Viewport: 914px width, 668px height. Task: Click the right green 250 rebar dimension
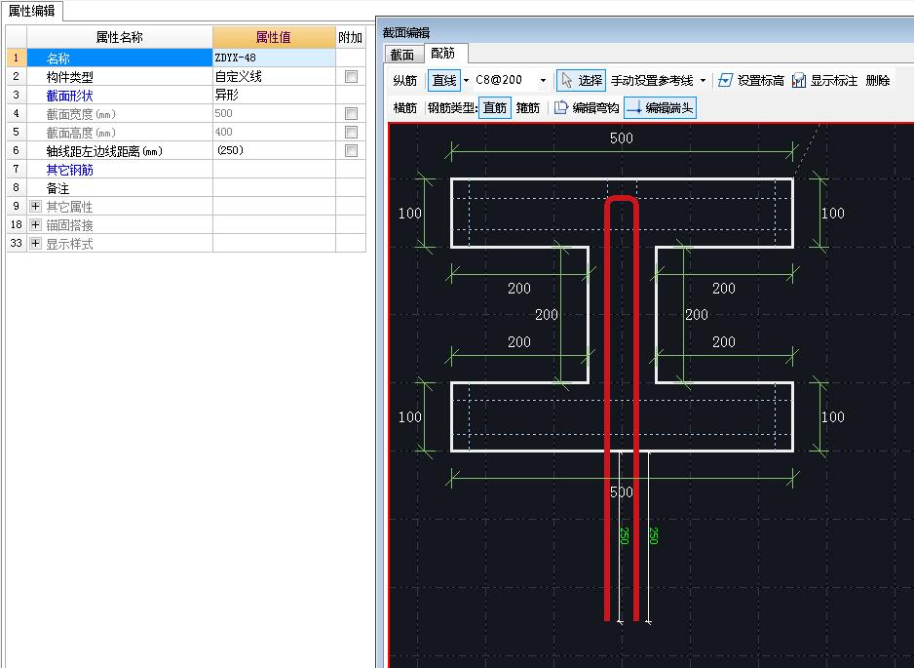point(654,535)
